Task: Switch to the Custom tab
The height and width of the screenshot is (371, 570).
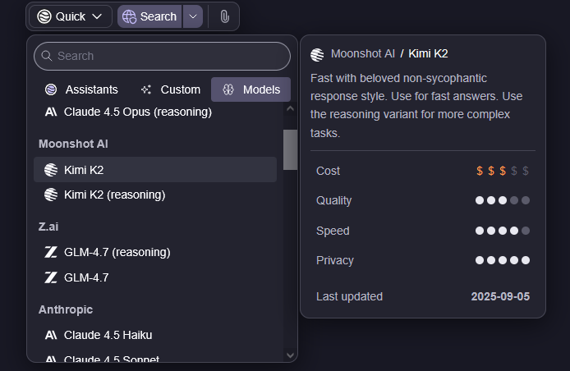Action: click(x=171, y=89)
